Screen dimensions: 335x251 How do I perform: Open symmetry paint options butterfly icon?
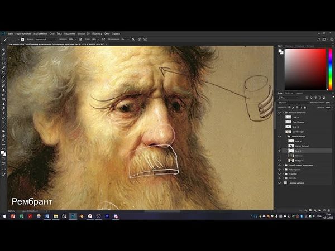pyautogui.click(x=145, y=40)
